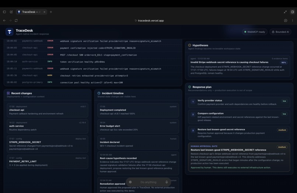Click the browser back arrow

[x=4, y=21]
